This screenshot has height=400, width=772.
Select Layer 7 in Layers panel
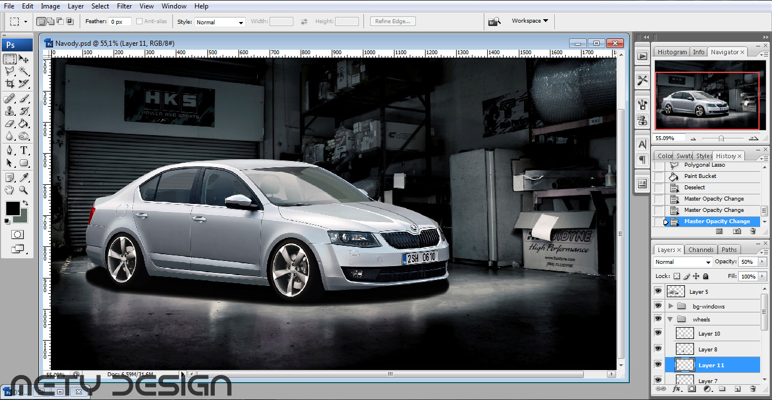(x=713, y=380)
